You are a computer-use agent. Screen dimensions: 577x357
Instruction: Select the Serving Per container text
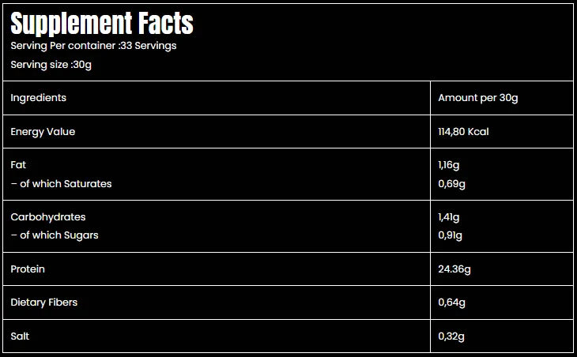[93, 46]
